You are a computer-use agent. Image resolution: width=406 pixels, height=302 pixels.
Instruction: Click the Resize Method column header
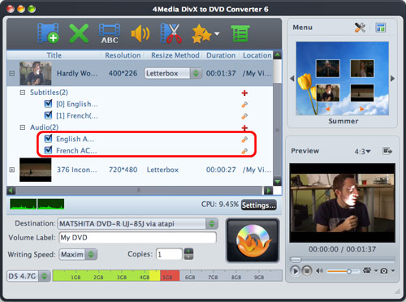[x=175, y=55]
